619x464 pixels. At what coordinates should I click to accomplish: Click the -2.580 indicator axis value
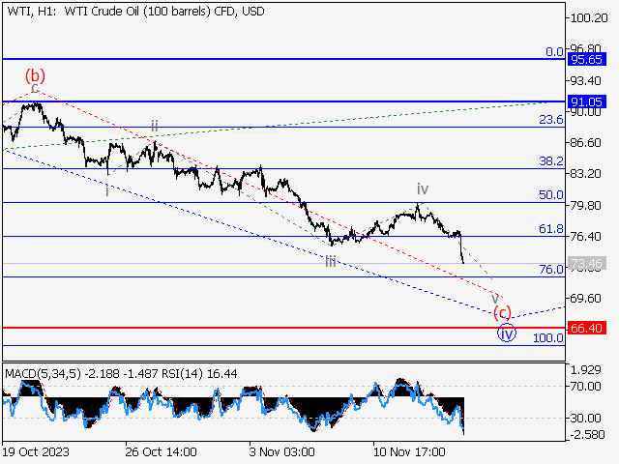tap(587, 435)
